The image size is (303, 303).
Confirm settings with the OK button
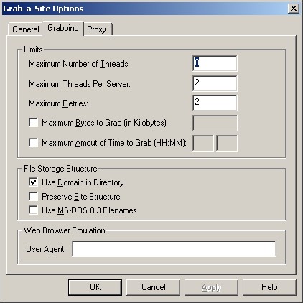pos(95,287)
